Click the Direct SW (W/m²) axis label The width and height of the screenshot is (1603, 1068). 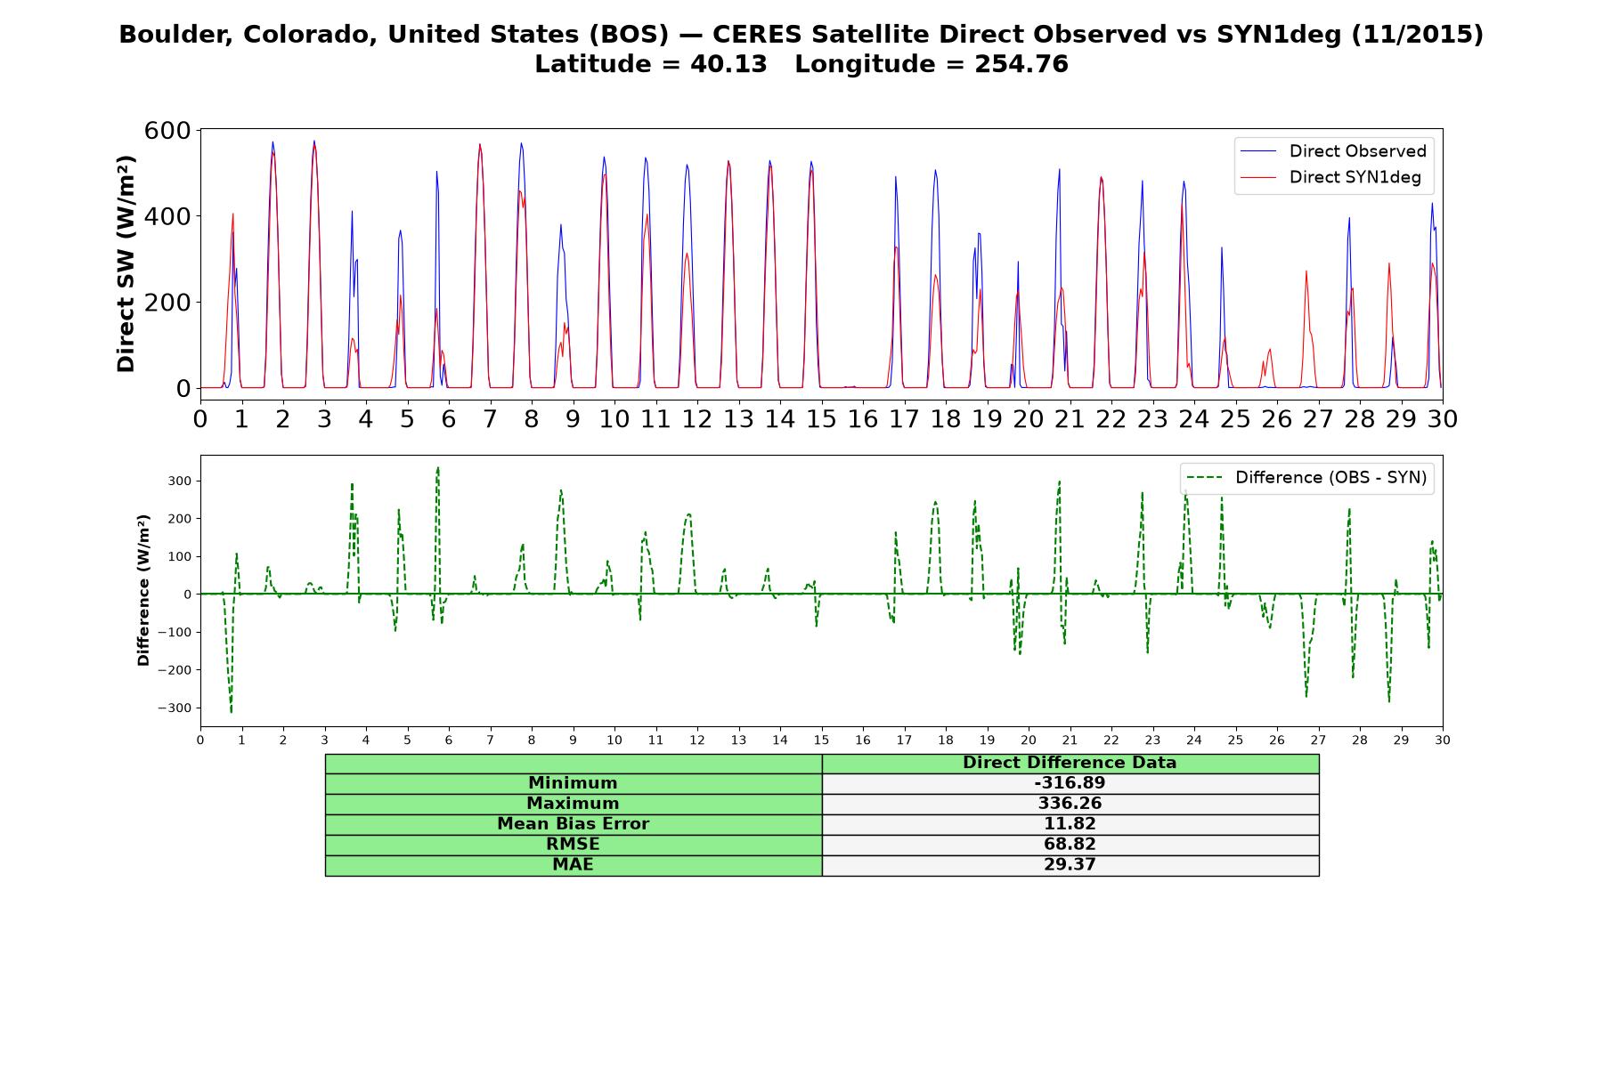click(126, 263)
